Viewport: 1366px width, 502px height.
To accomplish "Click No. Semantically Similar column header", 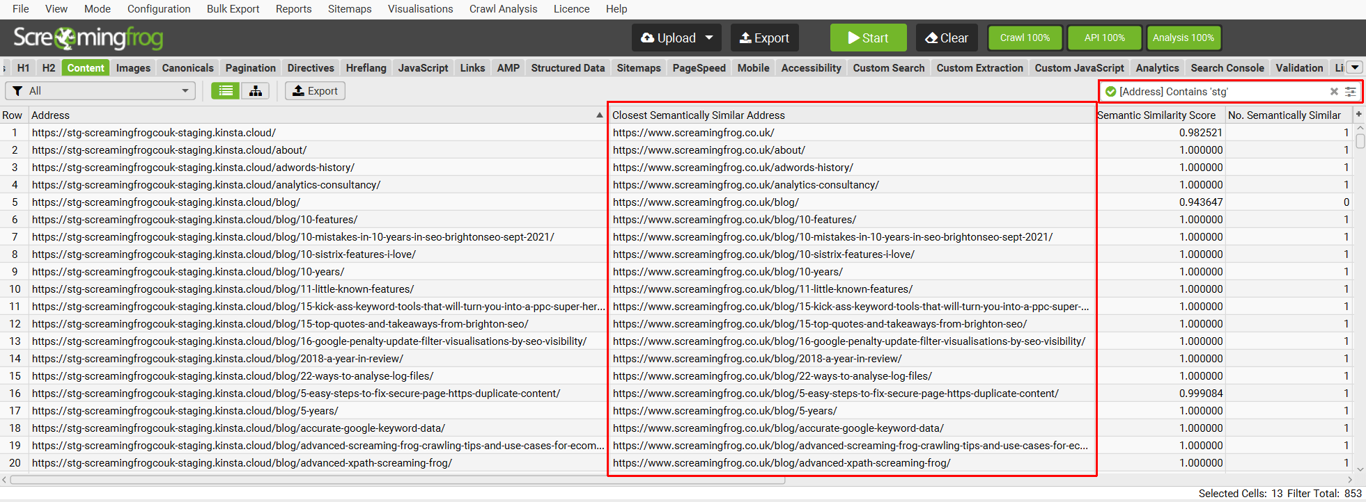I will (1289, 115).
